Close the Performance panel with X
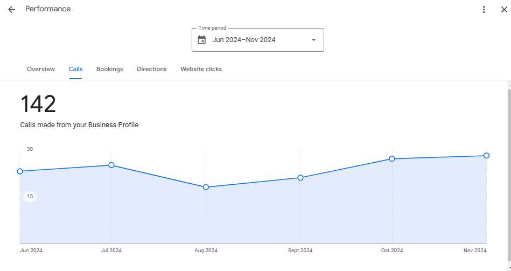This screenshot has width=511, height=271. pos(503,9)
